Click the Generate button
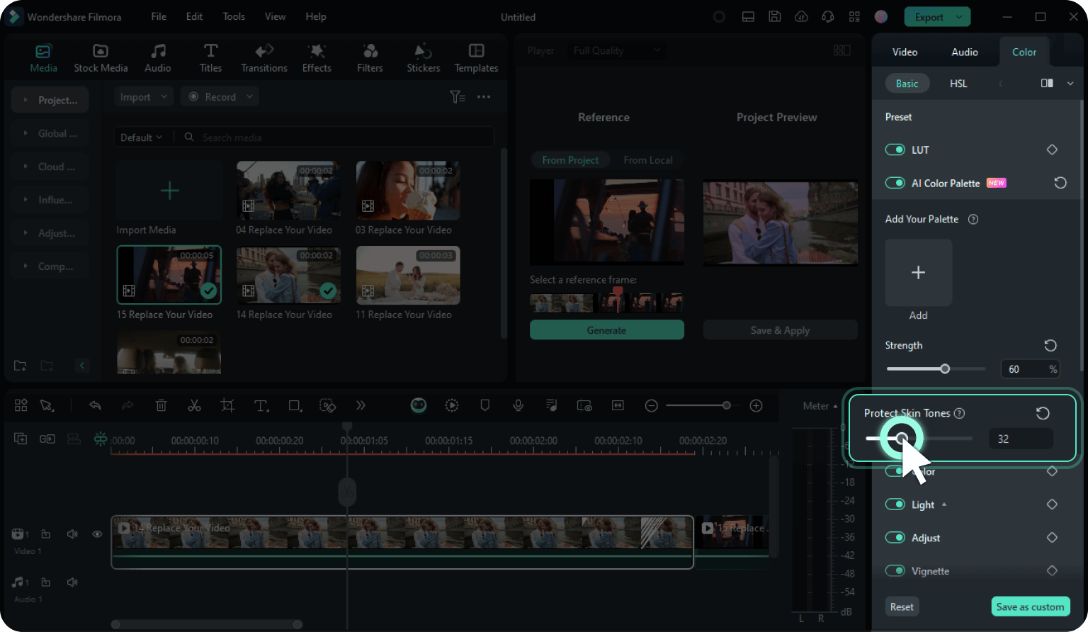 coord(607,330)
